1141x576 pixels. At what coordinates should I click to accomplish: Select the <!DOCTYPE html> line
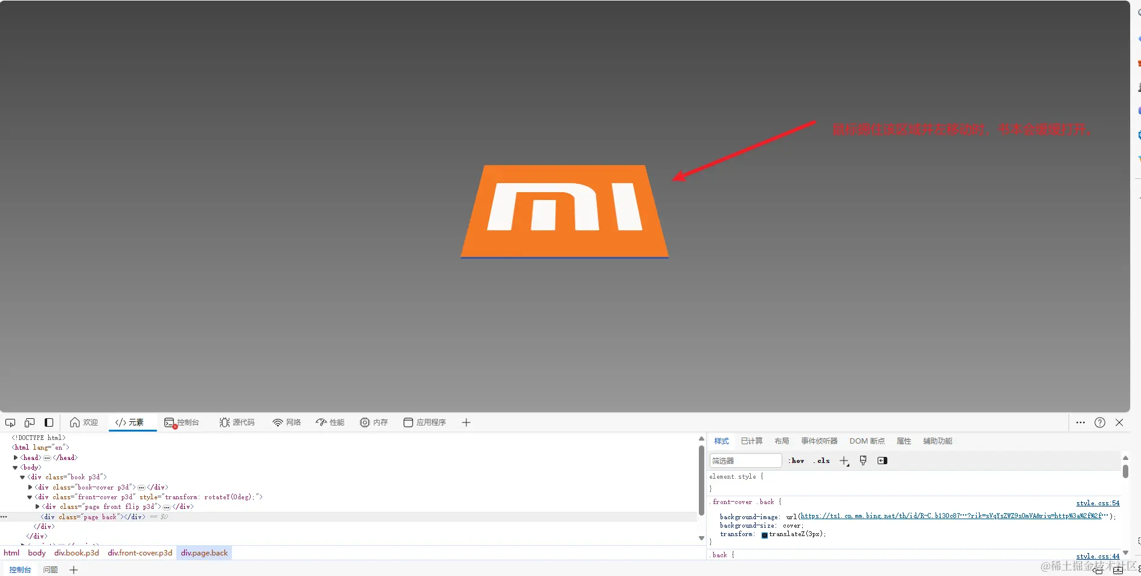click(39, 438)
